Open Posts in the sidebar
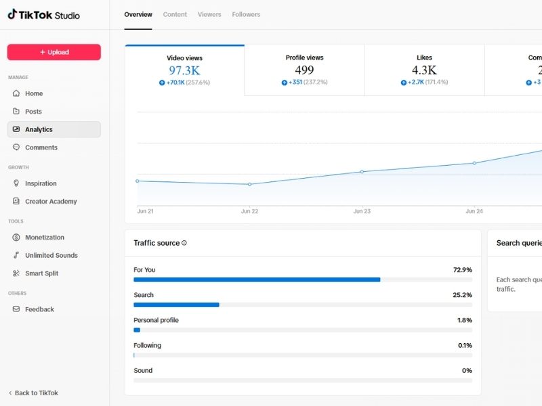 tap(54, 111)
